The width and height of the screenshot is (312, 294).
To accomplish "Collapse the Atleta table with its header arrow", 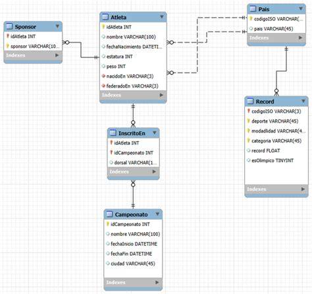I will tap(162, 17).
